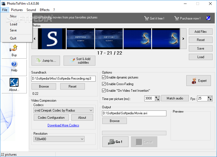Viewport: 217px width, 157px height.
Task: Click Sort & Add subtitles button
Action: click(79, 61)
